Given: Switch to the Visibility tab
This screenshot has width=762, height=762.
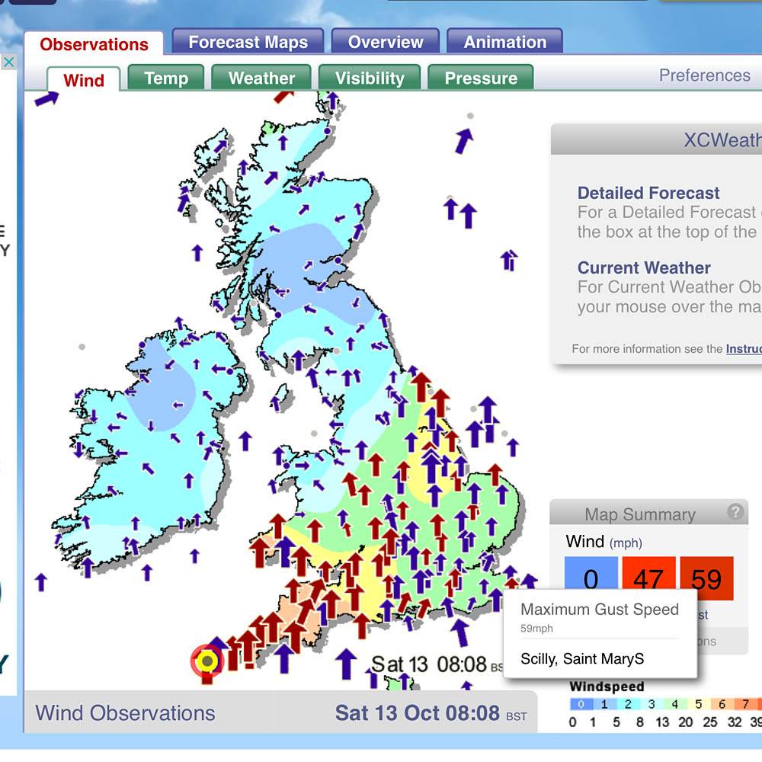Looking at the screenshot, I should [x=370, y=78].
